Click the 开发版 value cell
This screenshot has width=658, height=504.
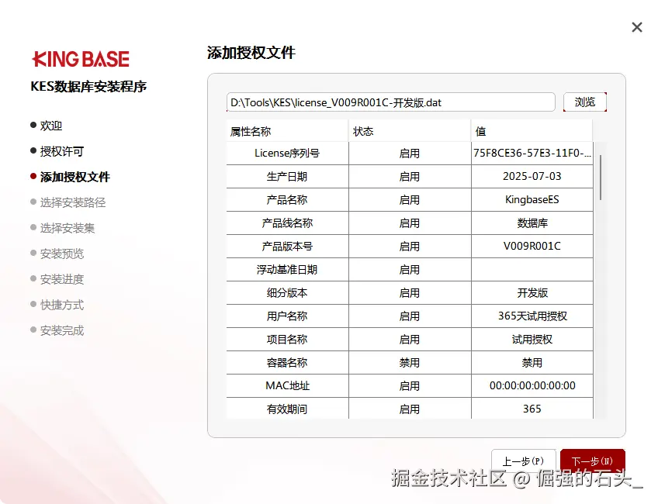coord(532,292)
